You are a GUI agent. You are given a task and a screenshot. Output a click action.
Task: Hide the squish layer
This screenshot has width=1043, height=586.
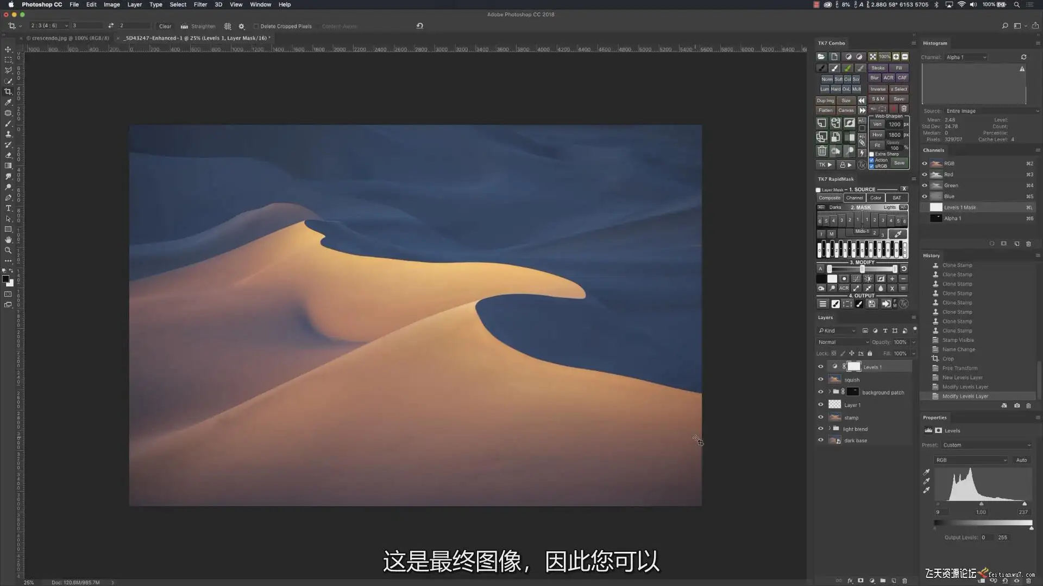821,379
